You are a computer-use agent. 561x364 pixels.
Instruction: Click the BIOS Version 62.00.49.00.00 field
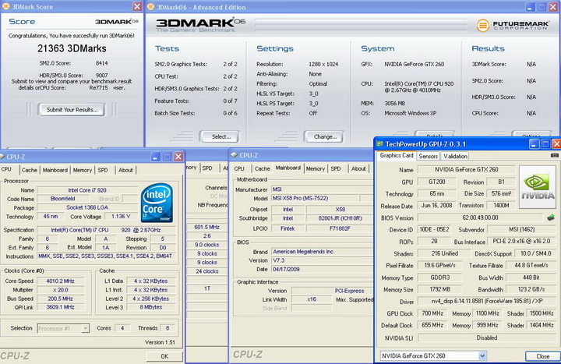click(x=480, y=217)
